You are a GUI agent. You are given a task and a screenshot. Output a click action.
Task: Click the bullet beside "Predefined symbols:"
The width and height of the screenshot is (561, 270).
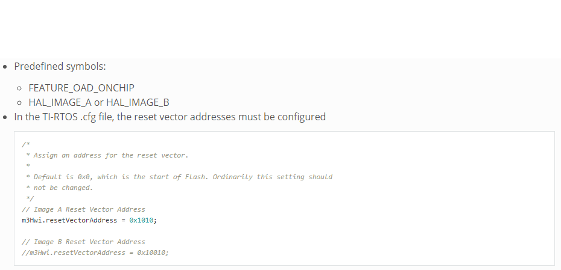5,66
